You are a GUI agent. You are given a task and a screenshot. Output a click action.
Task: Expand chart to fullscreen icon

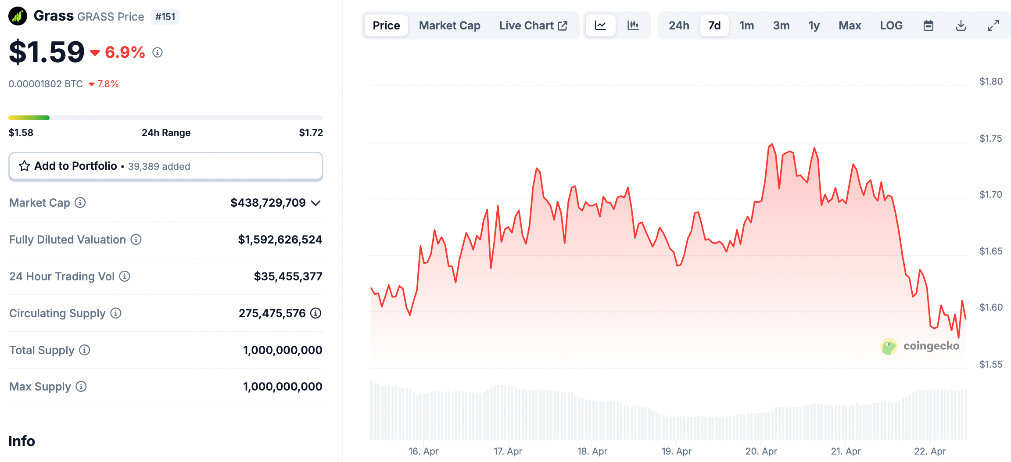tap(993, 25)
